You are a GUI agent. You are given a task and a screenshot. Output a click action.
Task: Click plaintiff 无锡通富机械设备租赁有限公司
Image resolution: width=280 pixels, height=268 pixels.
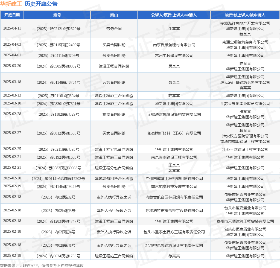pyautogui.click(x=174, y=114)
